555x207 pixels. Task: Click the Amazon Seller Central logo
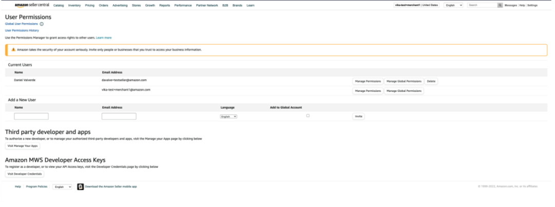click(32, 5)
